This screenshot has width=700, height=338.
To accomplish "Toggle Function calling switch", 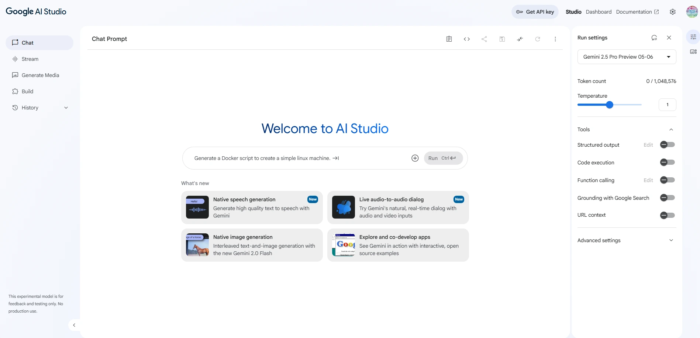I will pos(667,180).
